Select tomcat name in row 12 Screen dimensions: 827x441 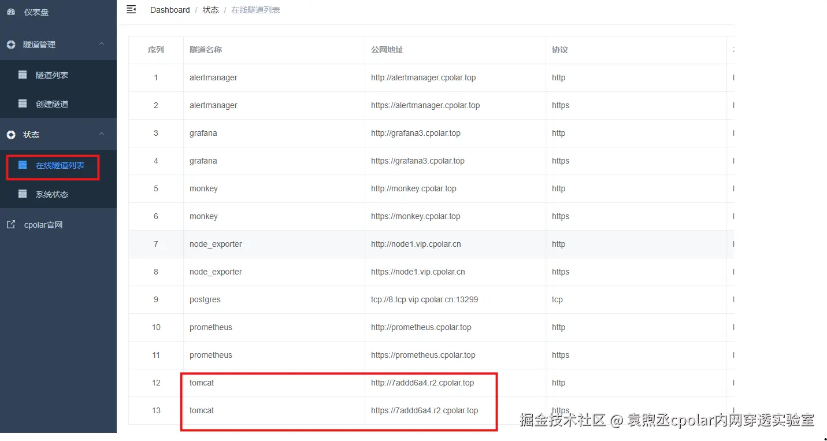click(202, 383)
